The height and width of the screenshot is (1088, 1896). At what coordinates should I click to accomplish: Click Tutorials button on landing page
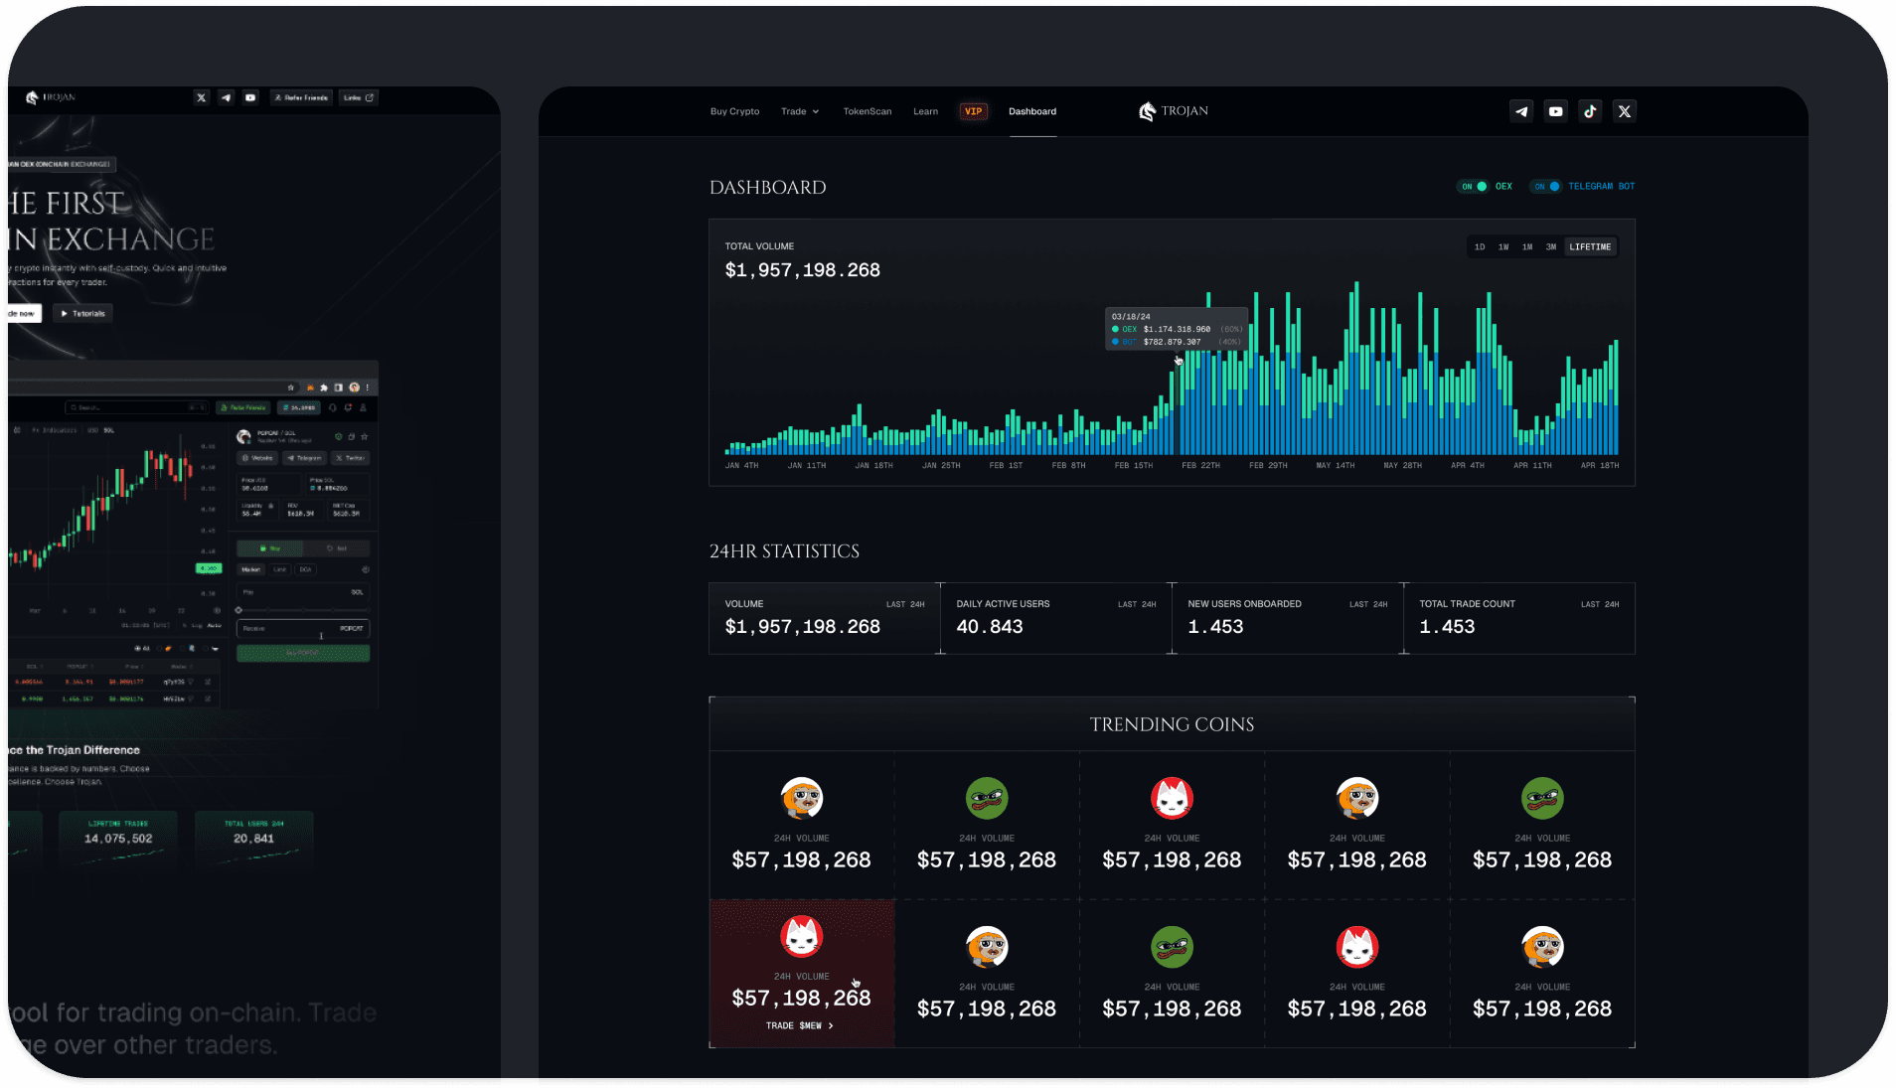(82, 313)
